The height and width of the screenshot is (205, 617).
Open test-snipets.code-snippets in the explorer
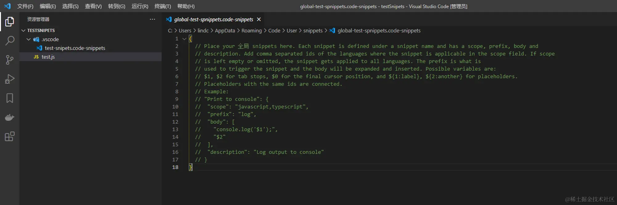click(x=75, y=48)
